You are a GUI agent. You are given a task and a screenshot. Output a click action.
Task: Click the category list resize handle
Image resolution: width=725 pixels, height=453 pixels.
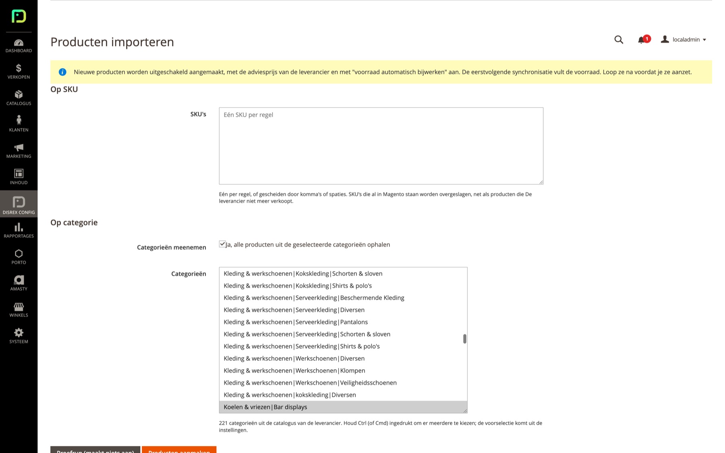(465, 411)
